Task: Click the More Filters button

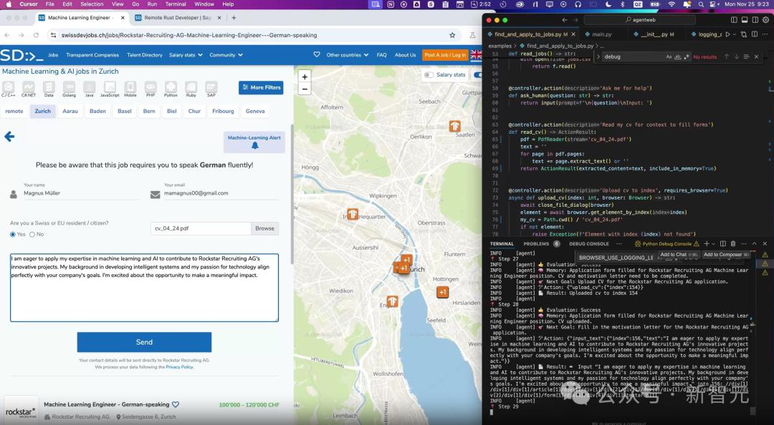Action: pos(261,87)
